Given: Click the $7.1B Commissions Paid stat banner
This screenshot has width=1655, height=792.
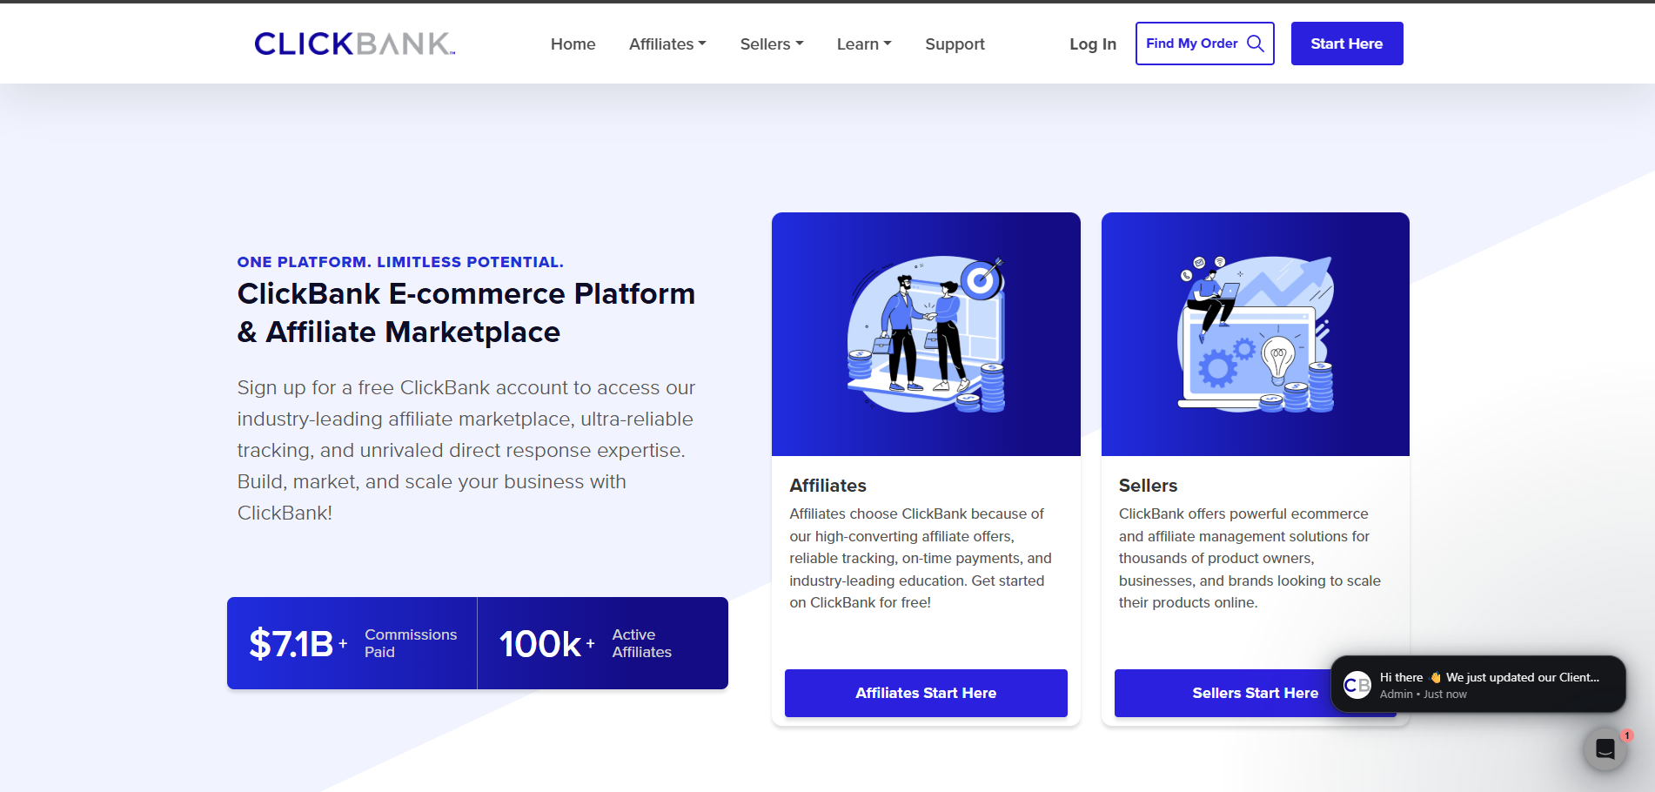Looking at the screenshot, I should (x=352, y=643).
